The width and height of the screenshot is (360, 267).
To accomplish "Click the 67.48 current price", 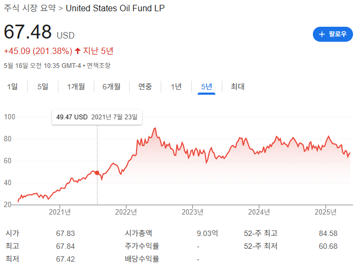I will [x=28, y=32].
